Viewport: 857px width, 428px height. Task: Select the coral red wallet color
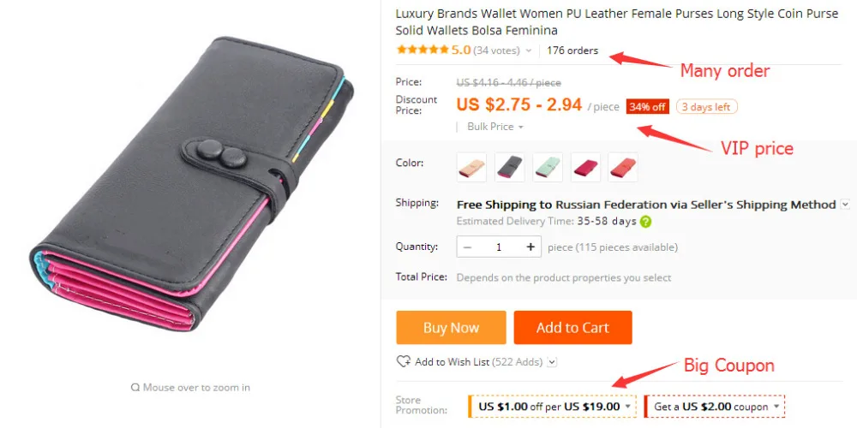pos(623,167)
